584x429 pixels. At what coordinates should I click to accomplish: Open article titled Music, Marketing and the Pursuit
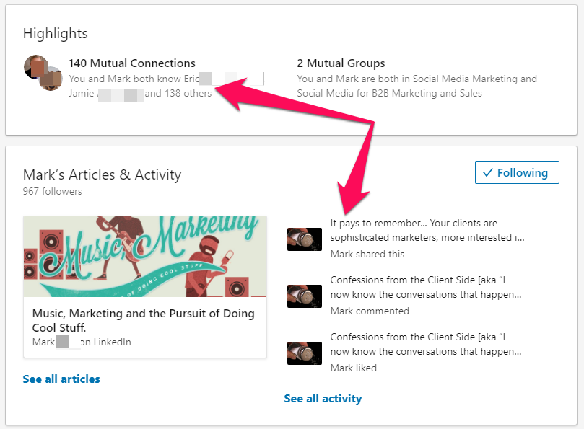point(144,320)
